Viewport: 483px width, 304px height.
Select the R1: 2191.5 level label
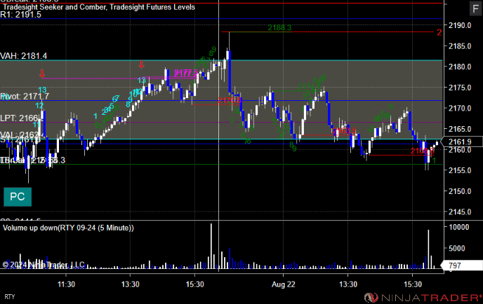pos(20,15)
